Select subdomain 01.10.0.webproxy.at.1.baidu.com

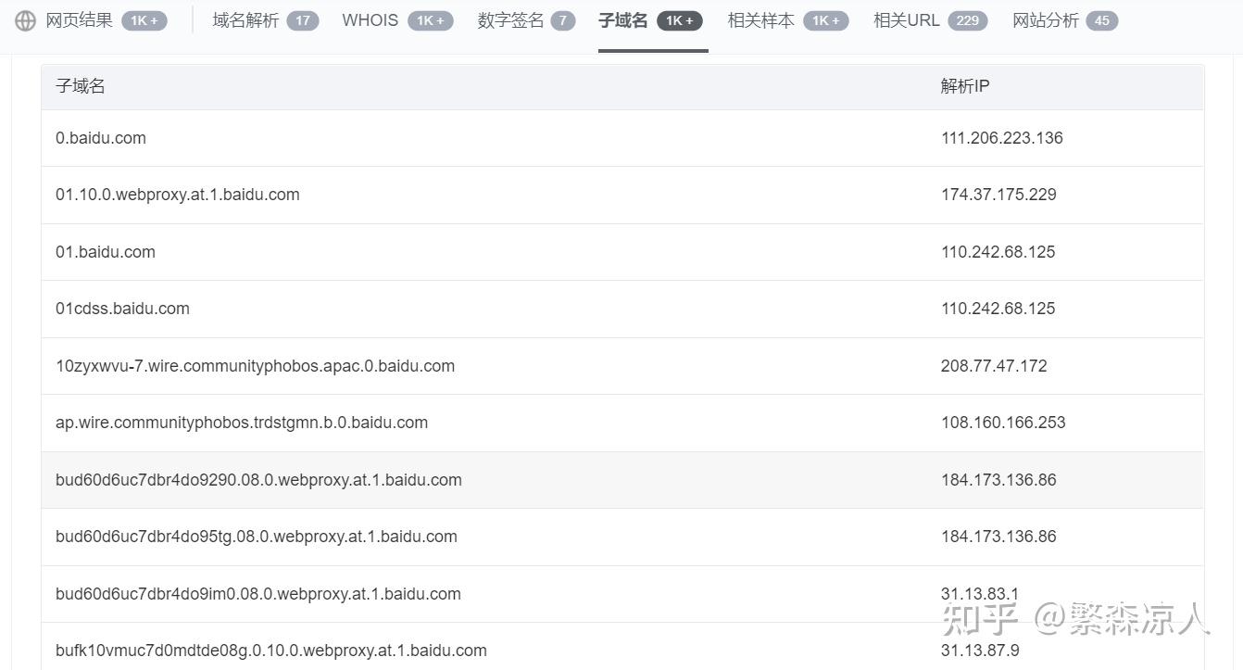(178, 195)
